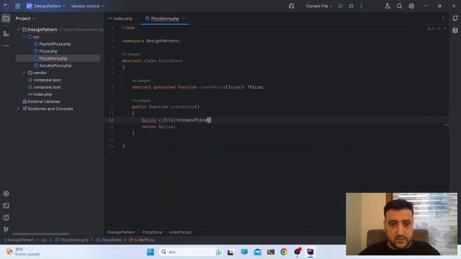Open PeynirliPizza.php in project tree
Viewport: 461px width, 259px height.
coord(55,44)
